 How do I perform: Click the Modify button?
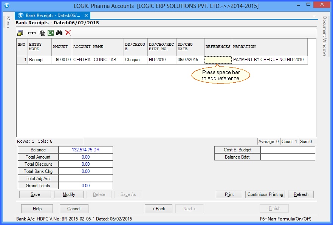pyautogui.click(x=69, y=194)
